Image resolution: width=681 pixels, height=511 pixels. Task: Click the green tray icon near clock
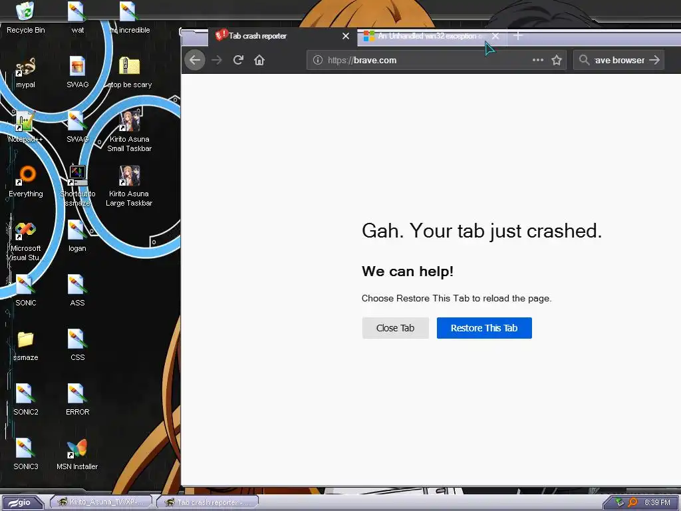tap(619, 502)
